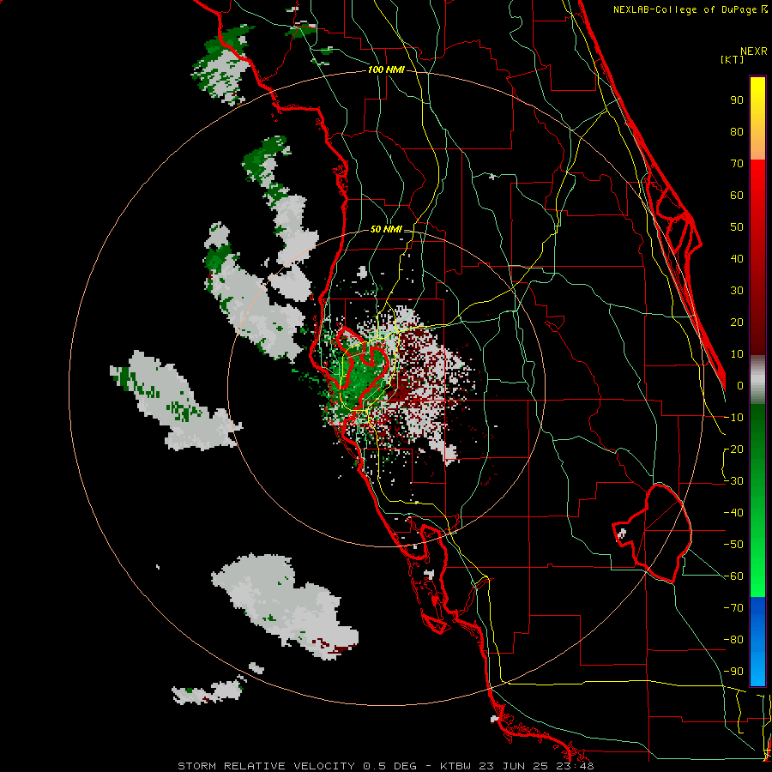Image resolution: width=772 pixels, height=772 pixels.
Task: Select the 100 NMI range ring label
Action: (386, 69)
